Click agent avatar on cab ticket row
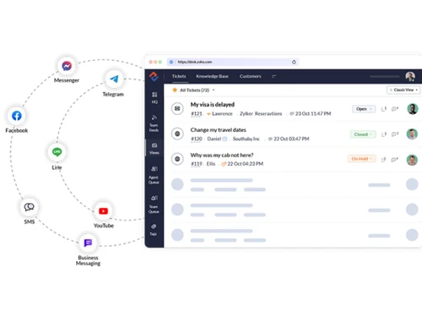This screenshot has width=422, height=317. pos(412,160)
